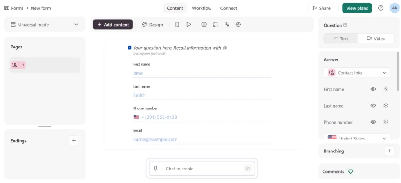
Task: Open the Contact Info answer type dropdown
Action: click(x=357, y=73)
